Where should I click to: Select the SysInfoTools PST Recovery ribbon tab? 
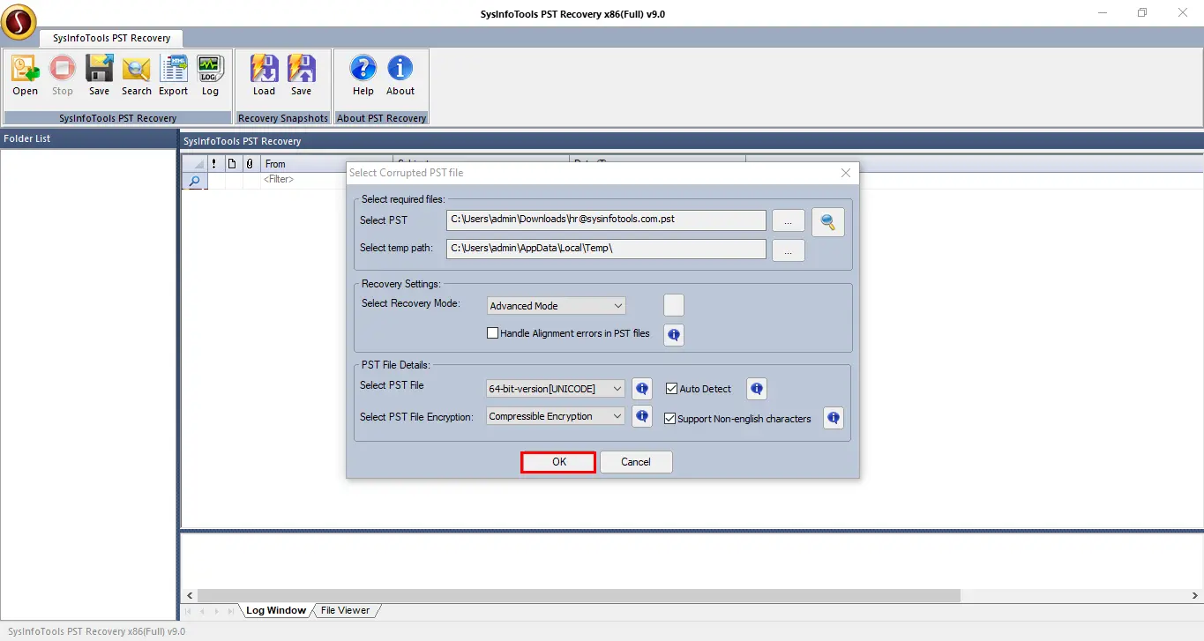(x=111, y=38)
